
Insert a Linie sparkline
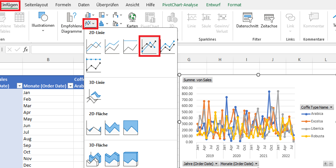pyautogui.click(x=191, y=20)
